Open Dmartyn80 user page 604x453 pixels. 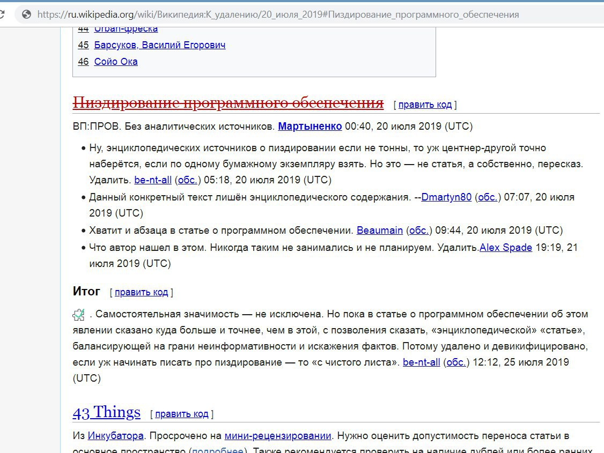point(446,197)
